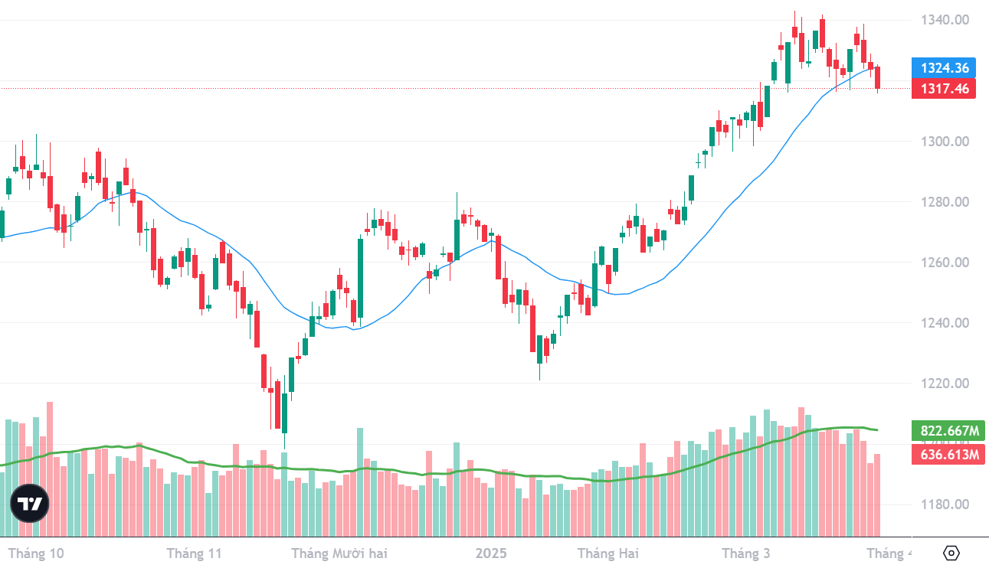Click the red 1317.46 price label
Image resolution: width=989 pixels, height=568 pixels.
pos(944,89)
